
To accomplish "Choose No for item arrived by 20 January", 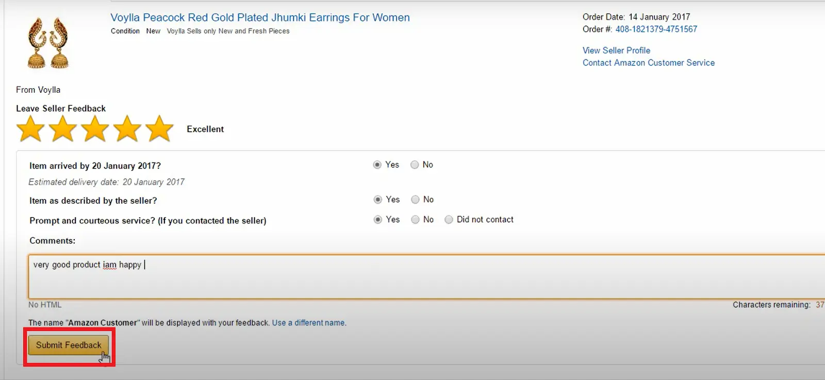I will point(415,165).
